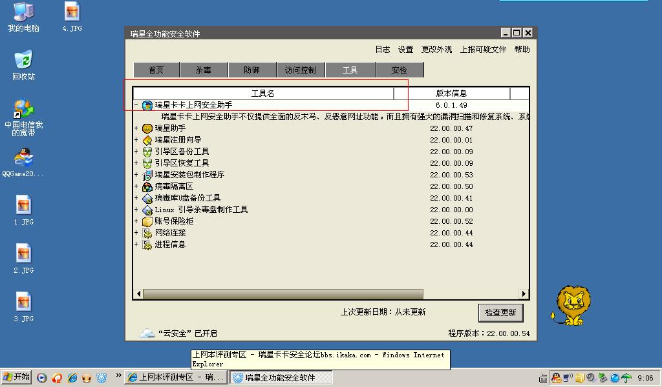Open the 更改外观 link
The width and height of the screenshot is (662, 387).
pyautogui.click(x=436, y=50)
